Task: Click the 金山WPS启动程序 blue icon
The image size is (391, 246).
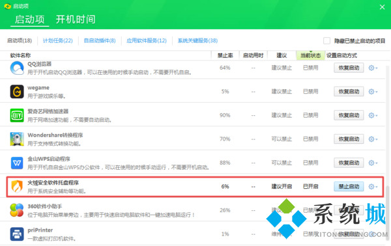Action: 17,163
